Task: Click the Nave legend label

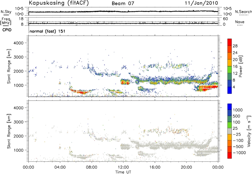Action: [240, 22]
